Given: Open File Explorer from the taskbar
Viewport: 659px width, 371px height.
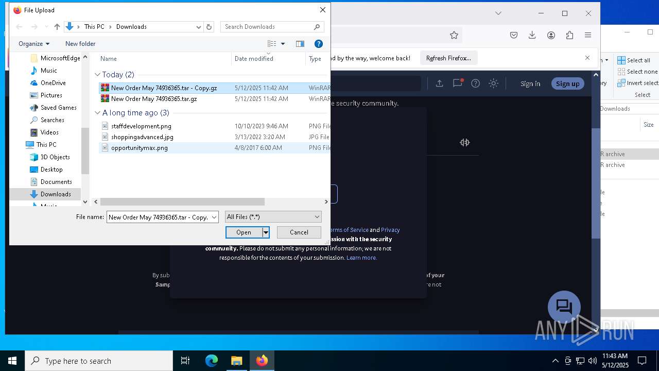Looking at the screenshot, I should click(x=237, y=361).
